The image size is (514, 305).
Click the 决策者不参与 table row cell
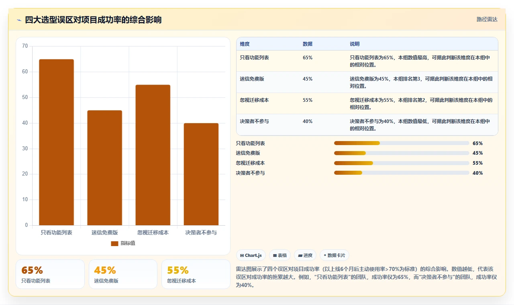point(255,121)
